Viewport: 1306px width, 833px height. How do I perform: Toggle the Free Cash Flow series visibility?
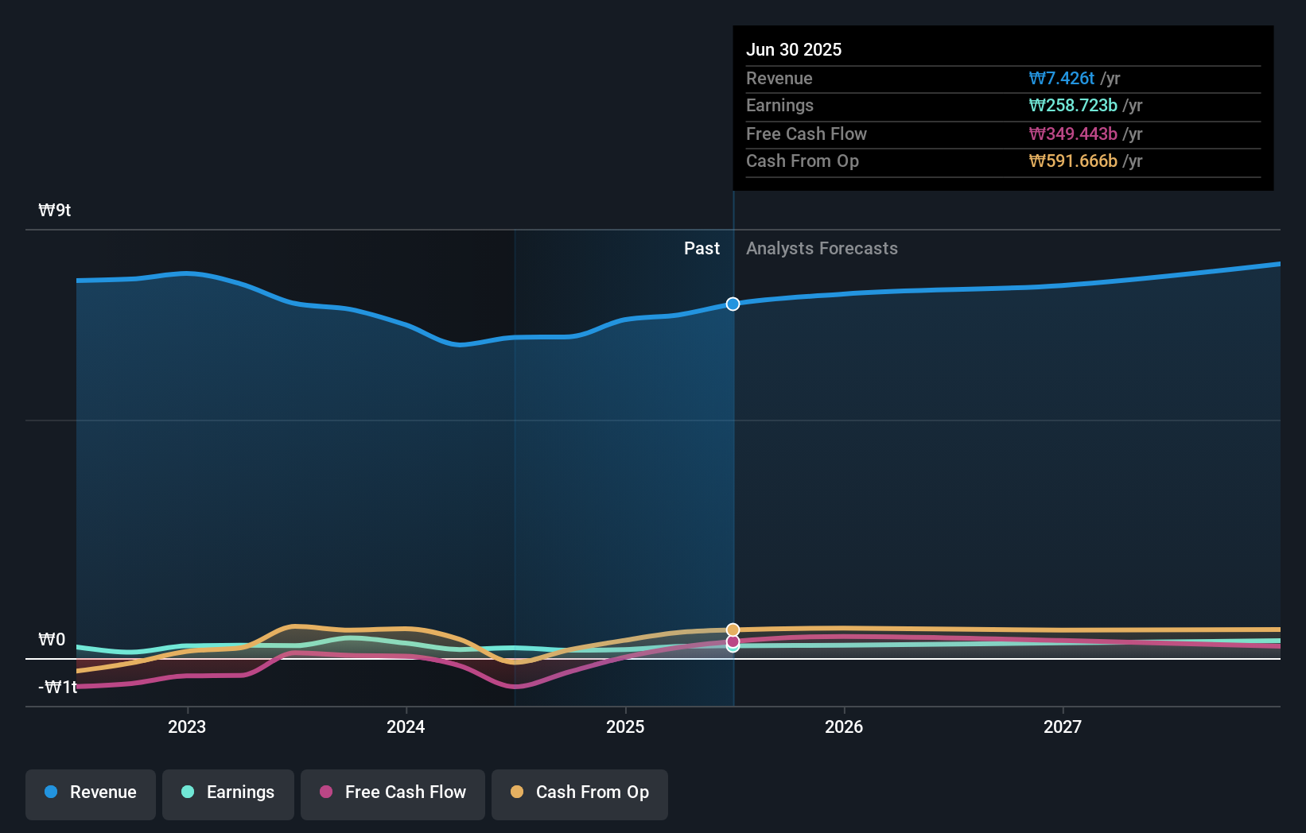tap(392, 792)
